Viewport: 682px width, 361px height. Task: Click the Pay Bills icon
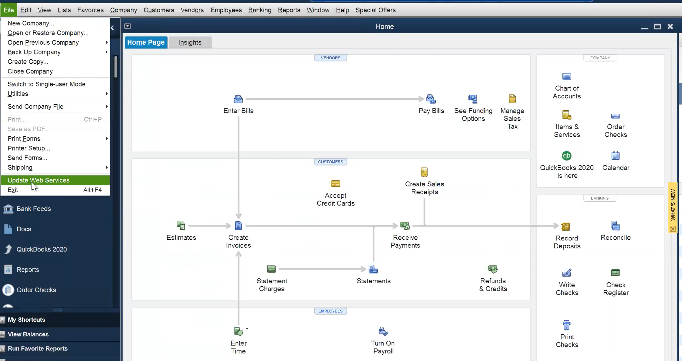coord(431,99)
